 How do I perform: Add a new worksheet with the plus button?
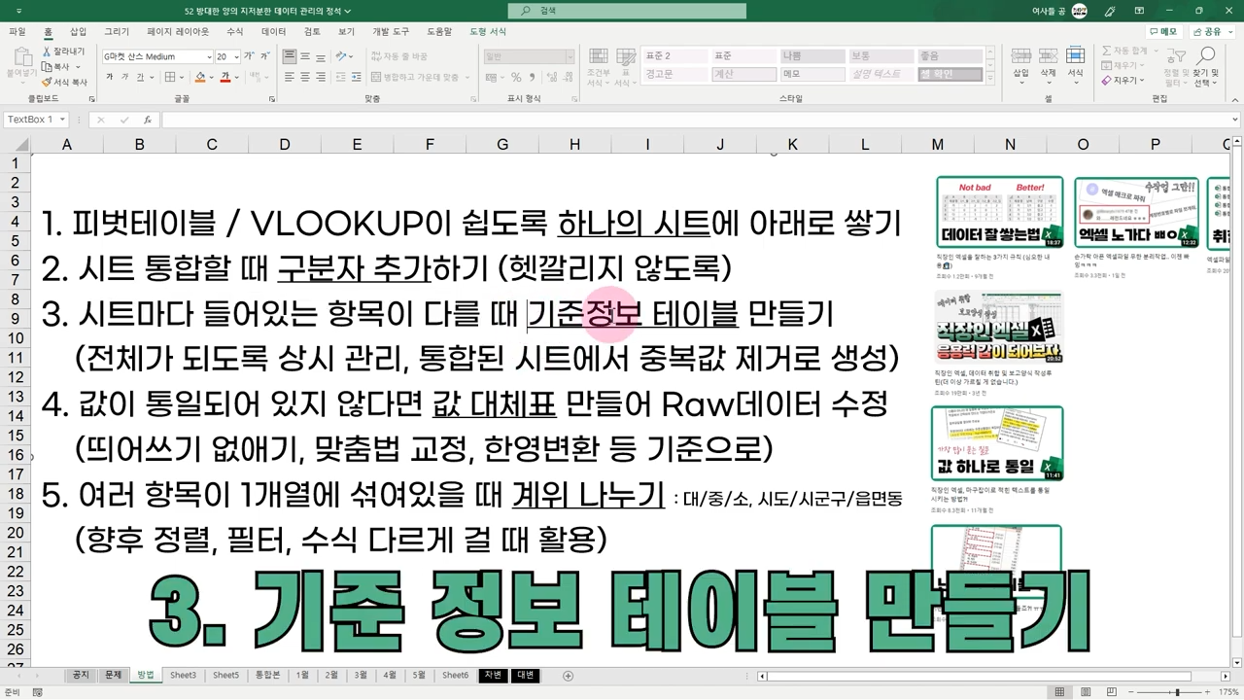(x=568, y=675)
